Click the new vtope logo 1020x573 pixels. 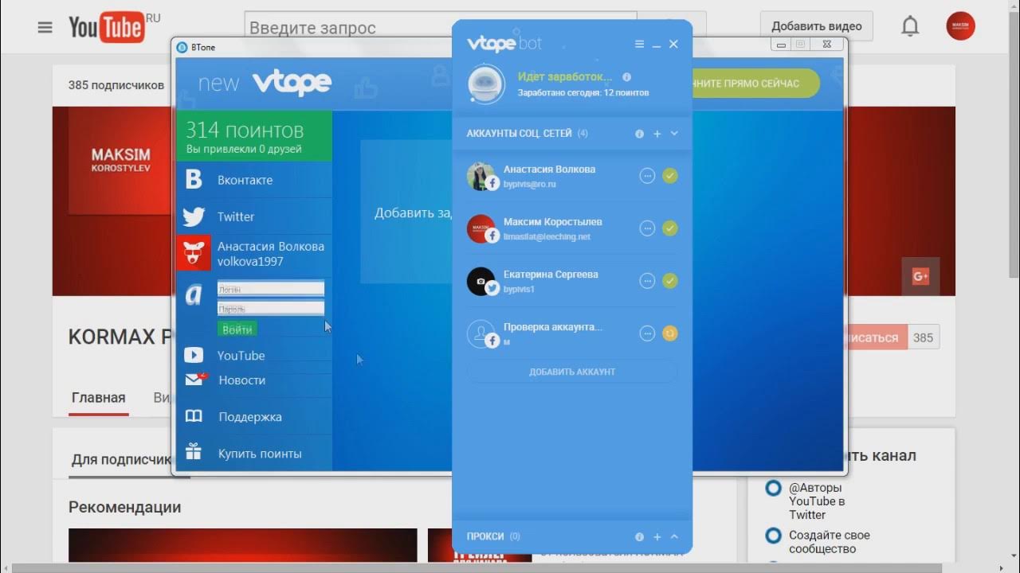click(265, 83)
